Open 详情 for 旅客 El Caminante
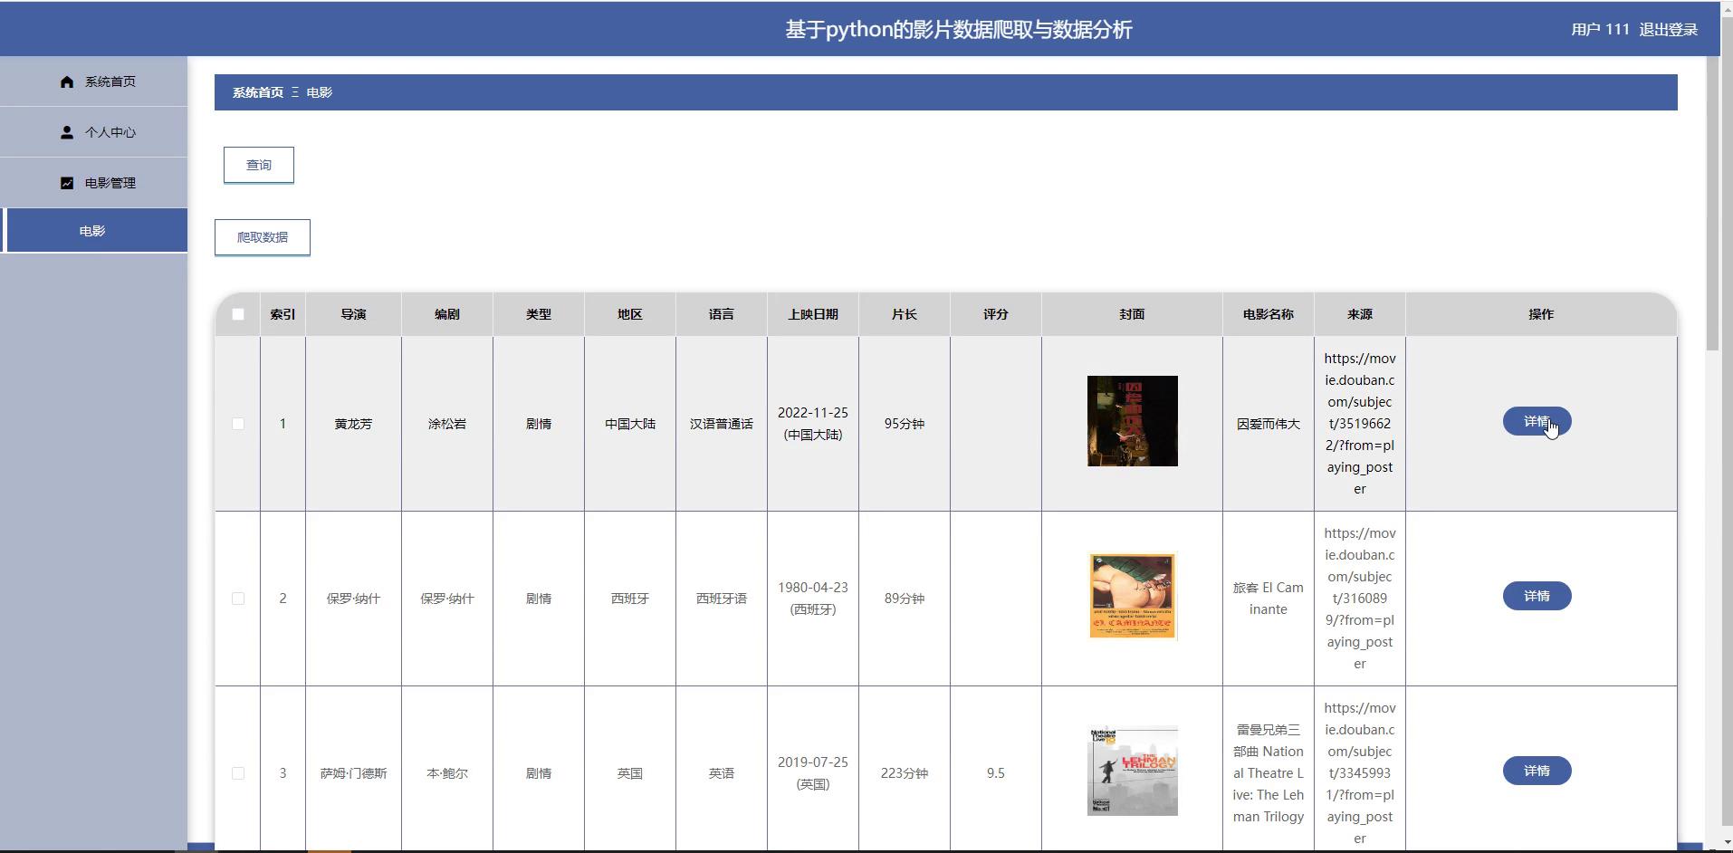 click(1537, 596)
